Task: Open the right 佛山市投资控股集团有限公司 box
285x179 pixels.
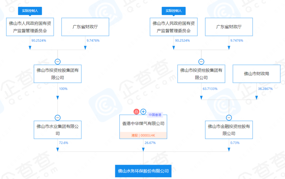Action: tap(201, 74)
